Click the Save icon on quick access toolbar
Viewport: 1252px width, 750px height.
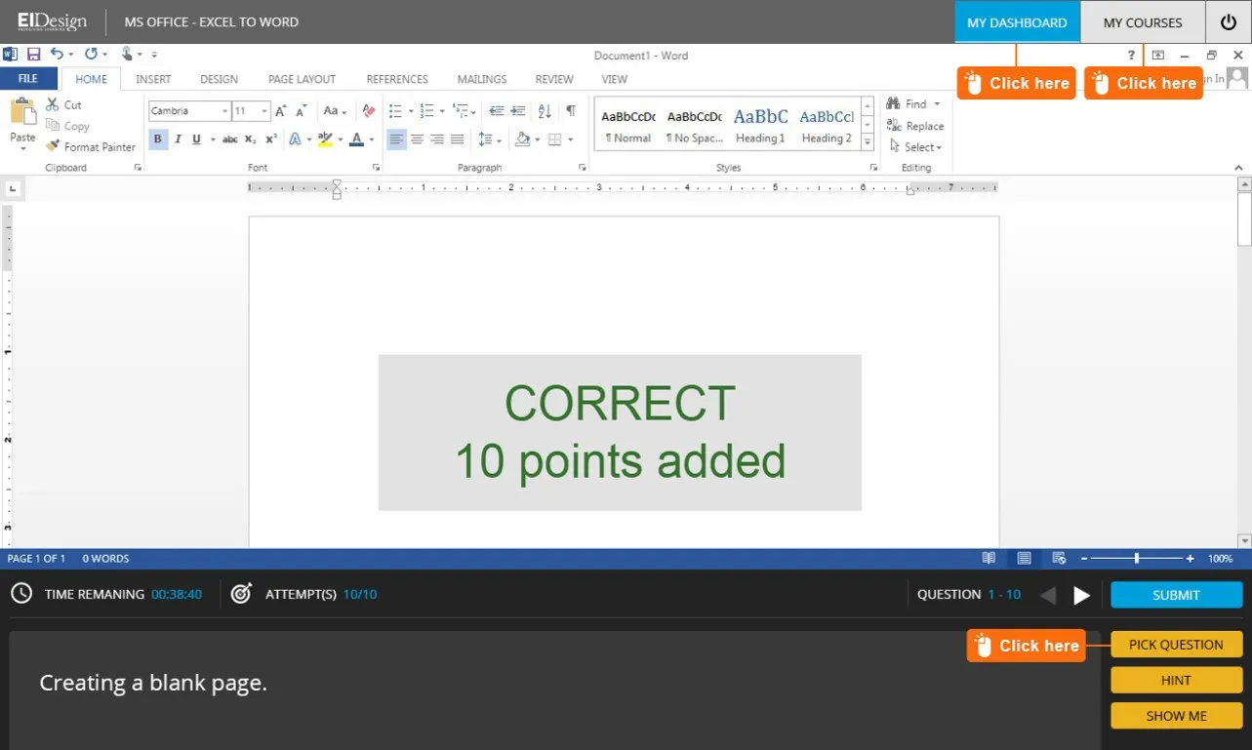[x=34, y=54]
